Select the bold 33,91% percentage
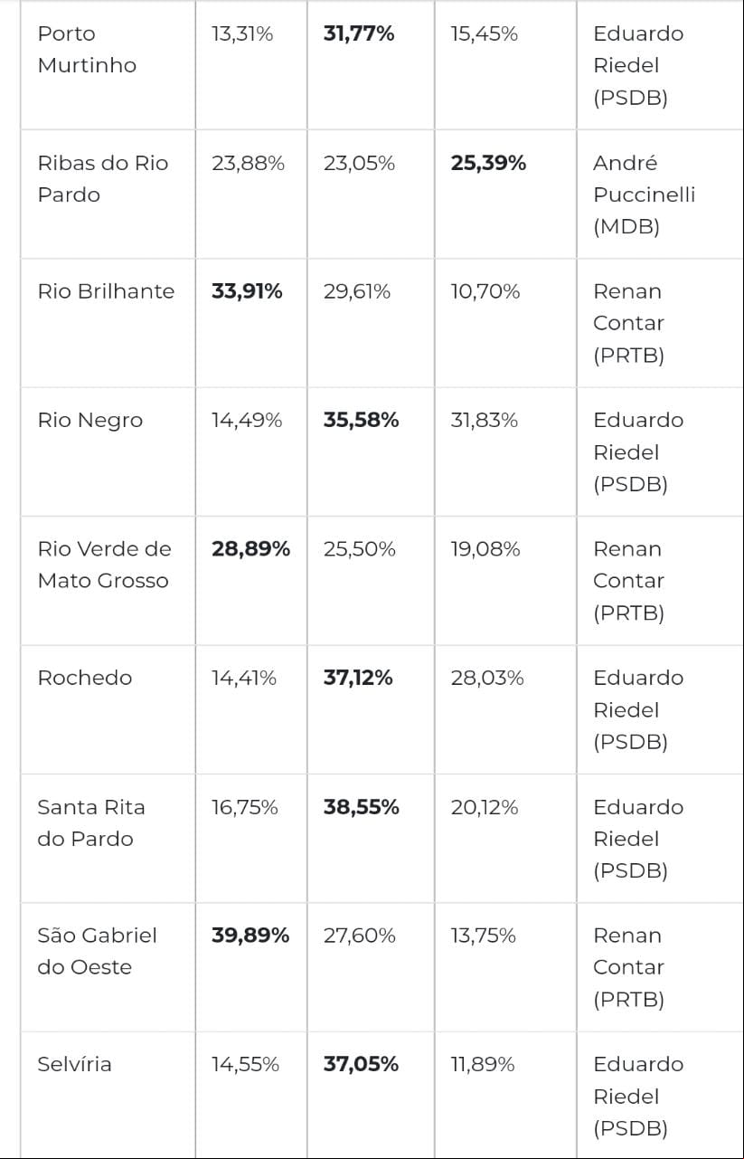The width and height of the screenshot is (744, 1159). [247, 291]
